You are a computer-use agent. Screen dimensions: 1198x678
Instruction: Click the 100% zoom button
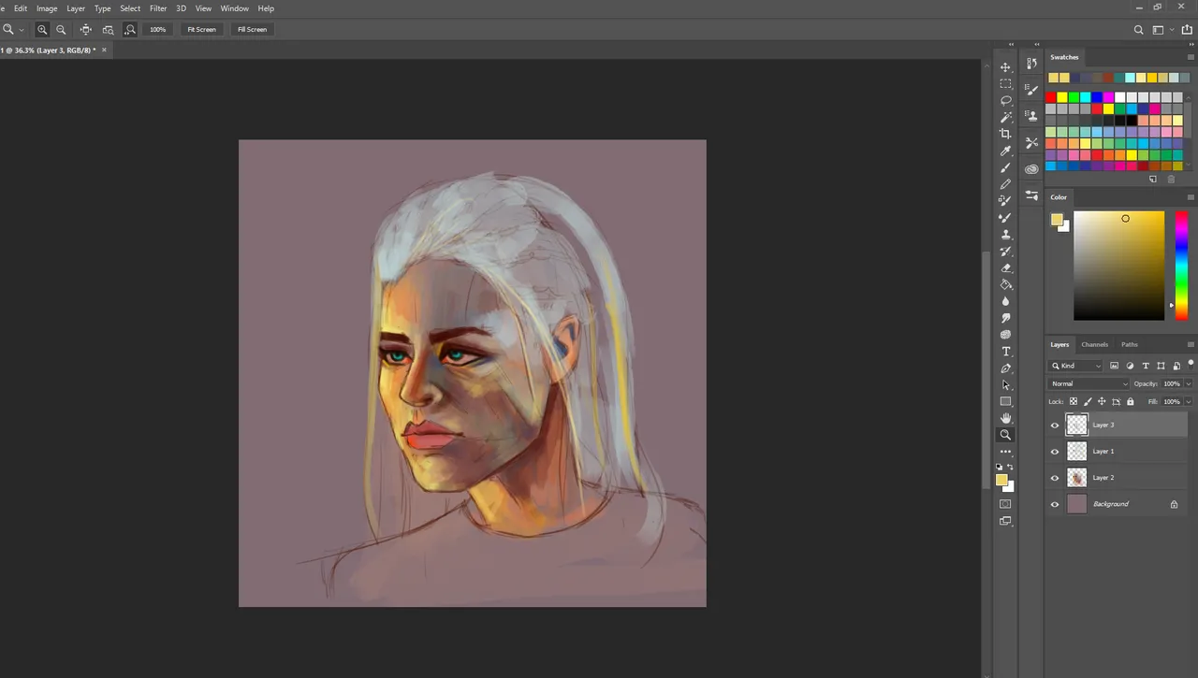pos(158,30)
